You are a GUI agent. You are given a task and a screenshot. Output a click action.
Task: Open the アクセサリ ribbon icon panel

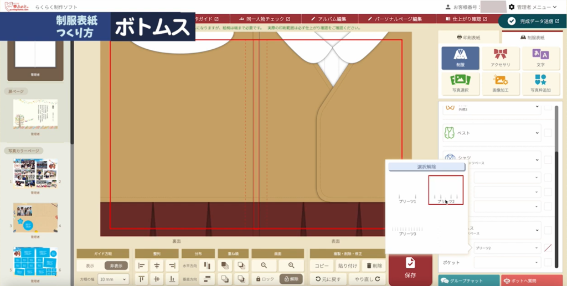coord(501,58)
